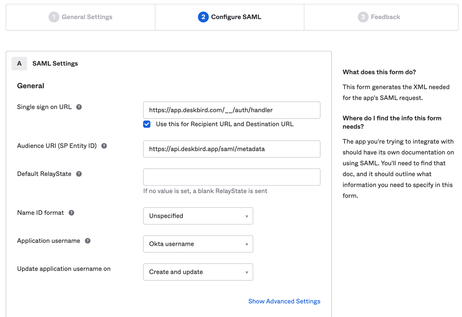
Task: Show Application username help icon info
Action: pos(88,241)
